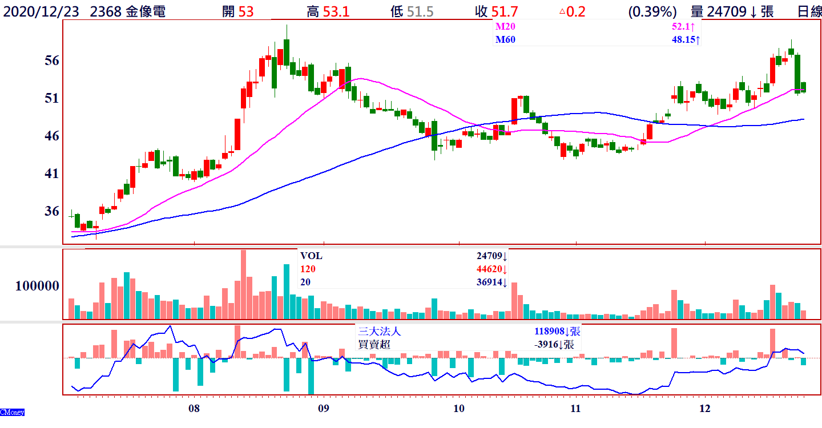
Task: Click the 09 month axis marker
Action: 324,409
